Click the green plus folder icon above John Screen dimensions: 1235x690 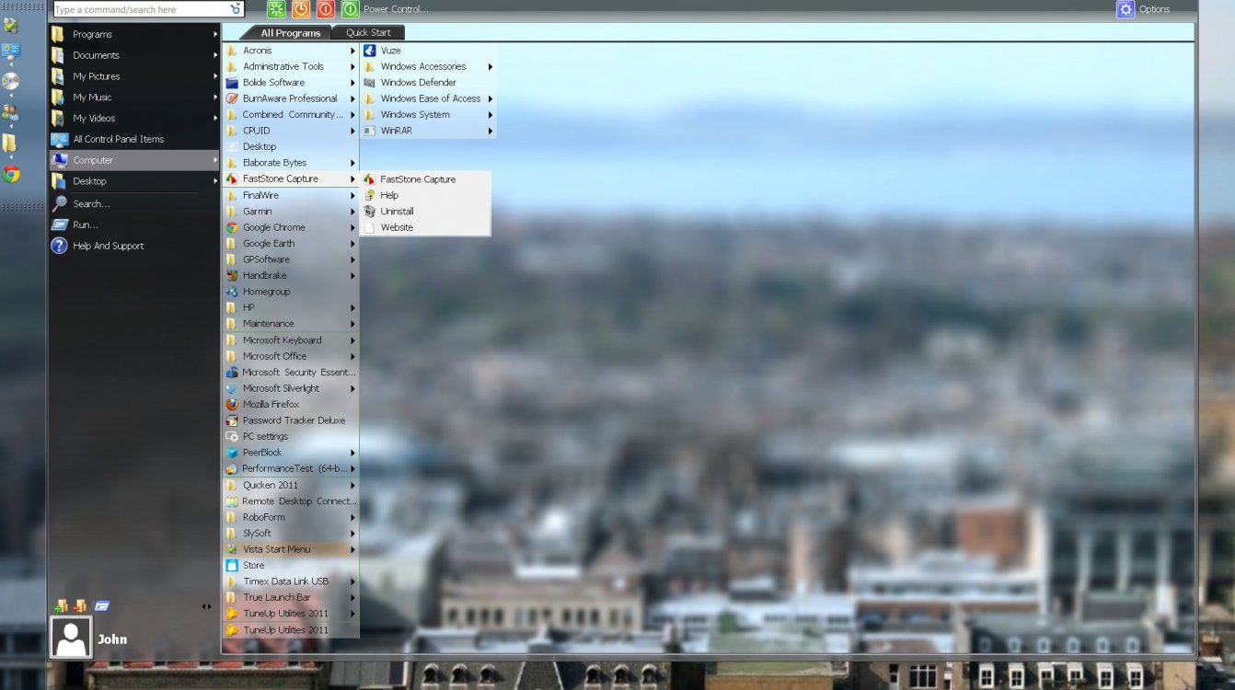pos(61,605)
